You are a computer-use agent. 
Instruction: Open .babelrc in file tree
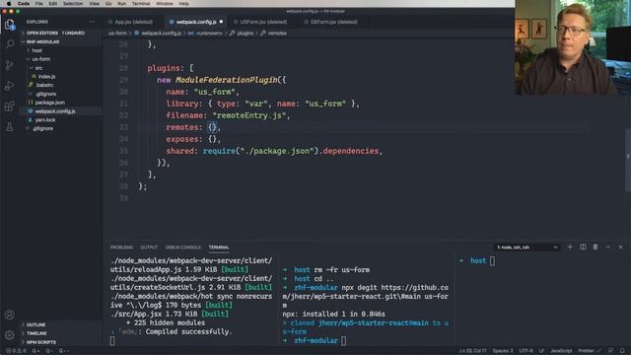[44, 85]
